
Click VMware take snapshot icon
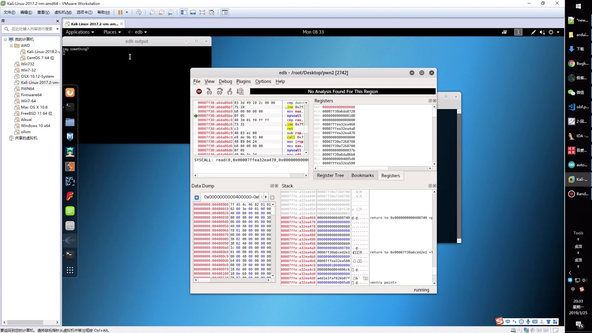[x=152, y=12]
